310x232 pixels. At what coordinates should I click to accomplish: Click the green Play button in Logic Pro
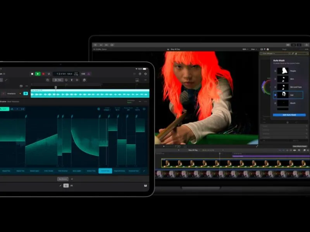[x=38, y=74]
